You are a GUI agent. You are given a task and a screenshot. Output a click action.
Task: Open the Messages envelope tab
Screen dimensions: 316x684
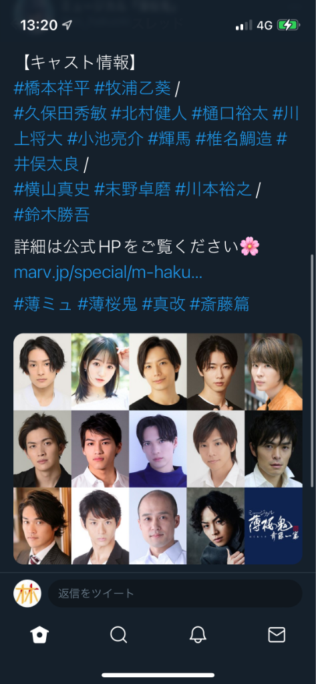click(x=277, y=635)
